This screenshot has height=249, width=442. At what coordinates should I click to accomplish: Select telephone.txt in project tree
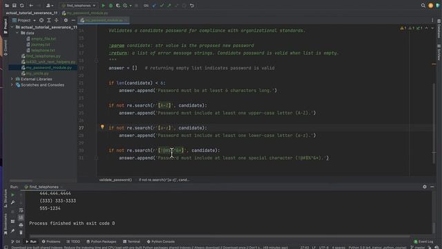[x=43, y=50]
